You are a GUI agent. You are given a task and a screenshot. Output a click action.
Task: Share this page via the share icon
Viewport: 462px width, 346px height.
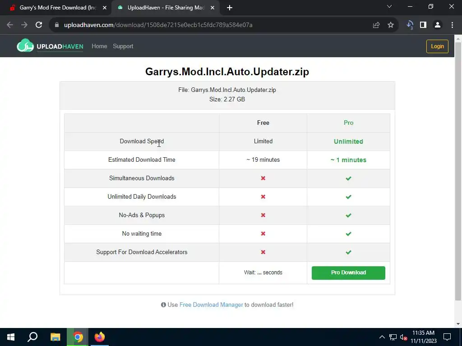click(376, 25)
